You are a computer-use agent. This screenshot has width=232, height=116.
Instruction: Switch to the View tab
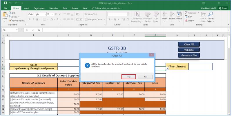(85, 8)
